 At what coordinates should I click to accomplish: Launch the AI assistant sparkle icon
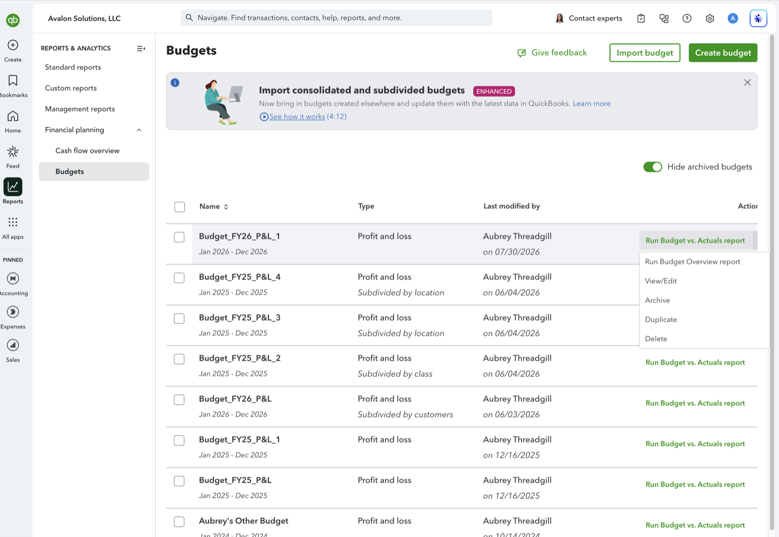coord(758,18)
